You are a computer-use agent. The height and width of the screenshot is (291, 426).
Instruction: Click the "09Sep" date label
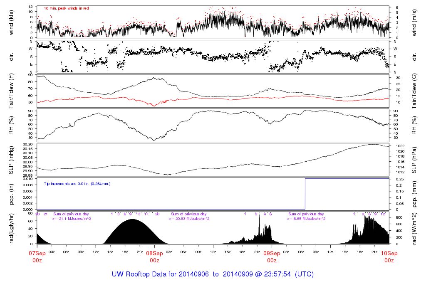[x=272, y=254]
